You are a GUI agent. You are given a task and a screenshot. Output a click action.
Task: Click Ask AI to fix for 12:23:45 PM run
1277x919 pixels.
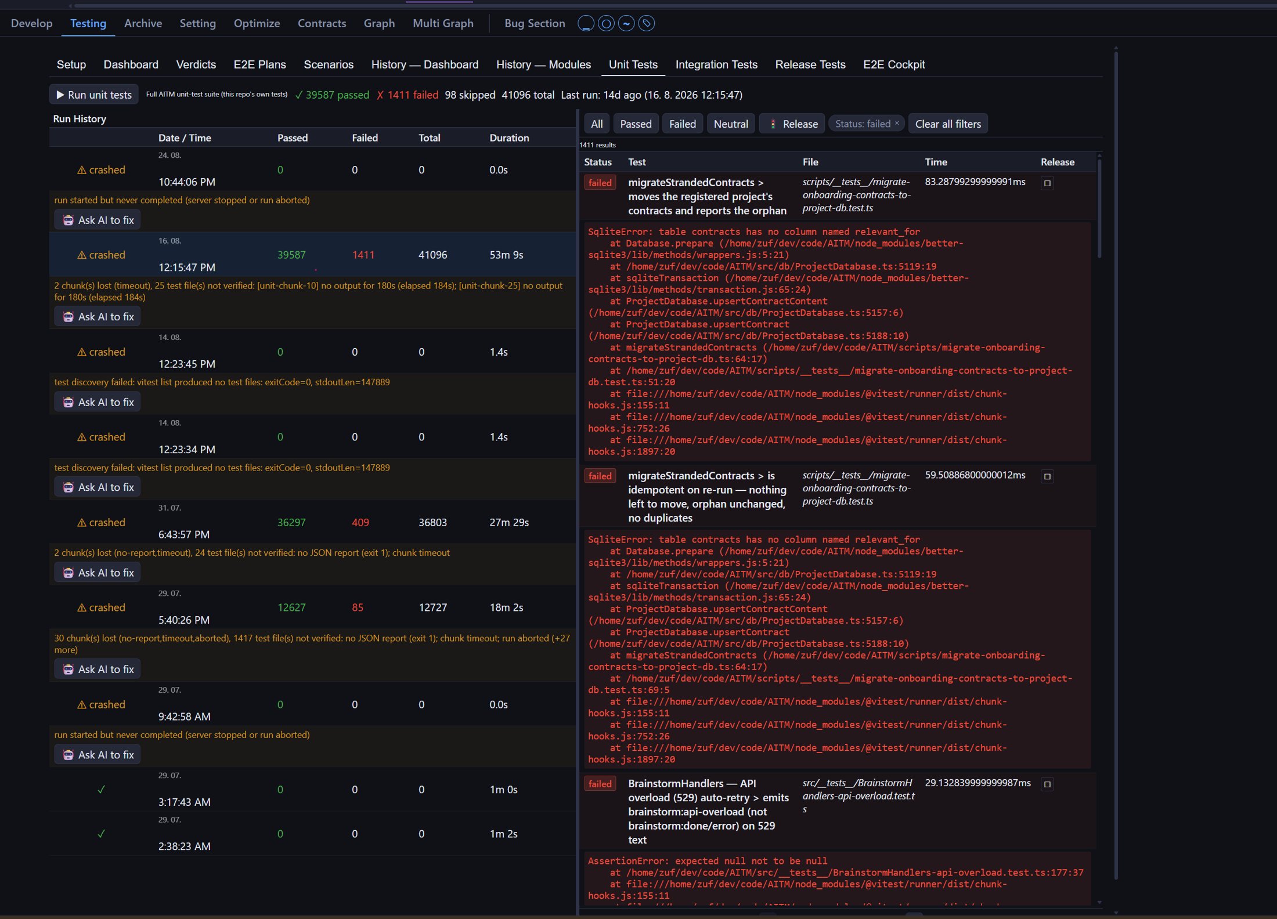98,402
